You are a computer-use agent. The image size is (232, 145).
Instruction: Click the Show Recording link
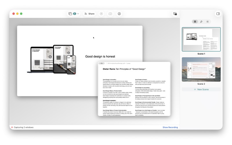(170, 127)
